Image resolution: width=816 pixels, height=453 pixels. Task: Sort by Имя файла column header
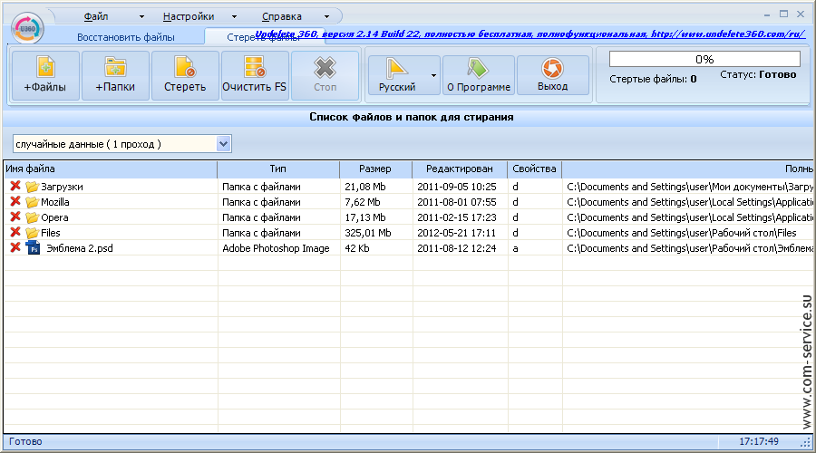[x=111, y=169]
